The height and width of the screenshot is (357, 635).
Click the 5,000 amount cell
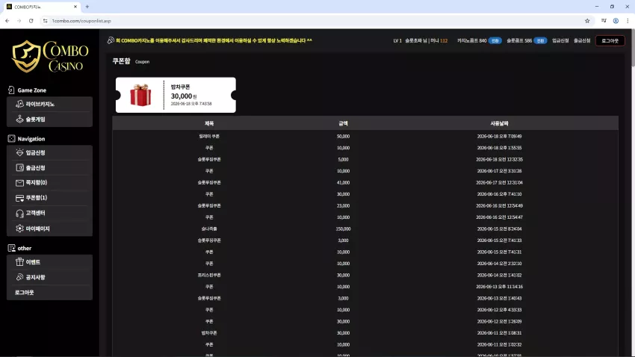tap(343, 160)
